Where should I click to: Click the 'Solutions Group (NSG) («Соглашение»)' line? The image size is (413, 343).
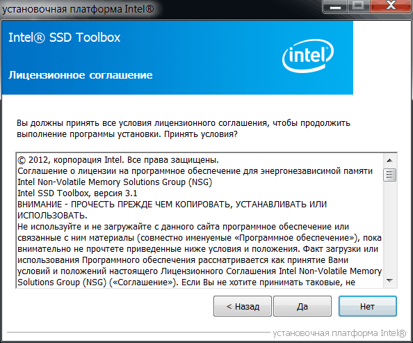186,282
